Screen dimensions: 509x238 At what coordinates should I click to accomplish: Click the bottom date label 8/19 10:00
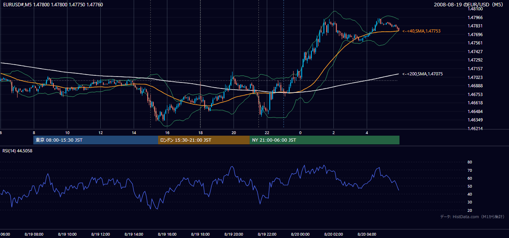click(67, 234)
